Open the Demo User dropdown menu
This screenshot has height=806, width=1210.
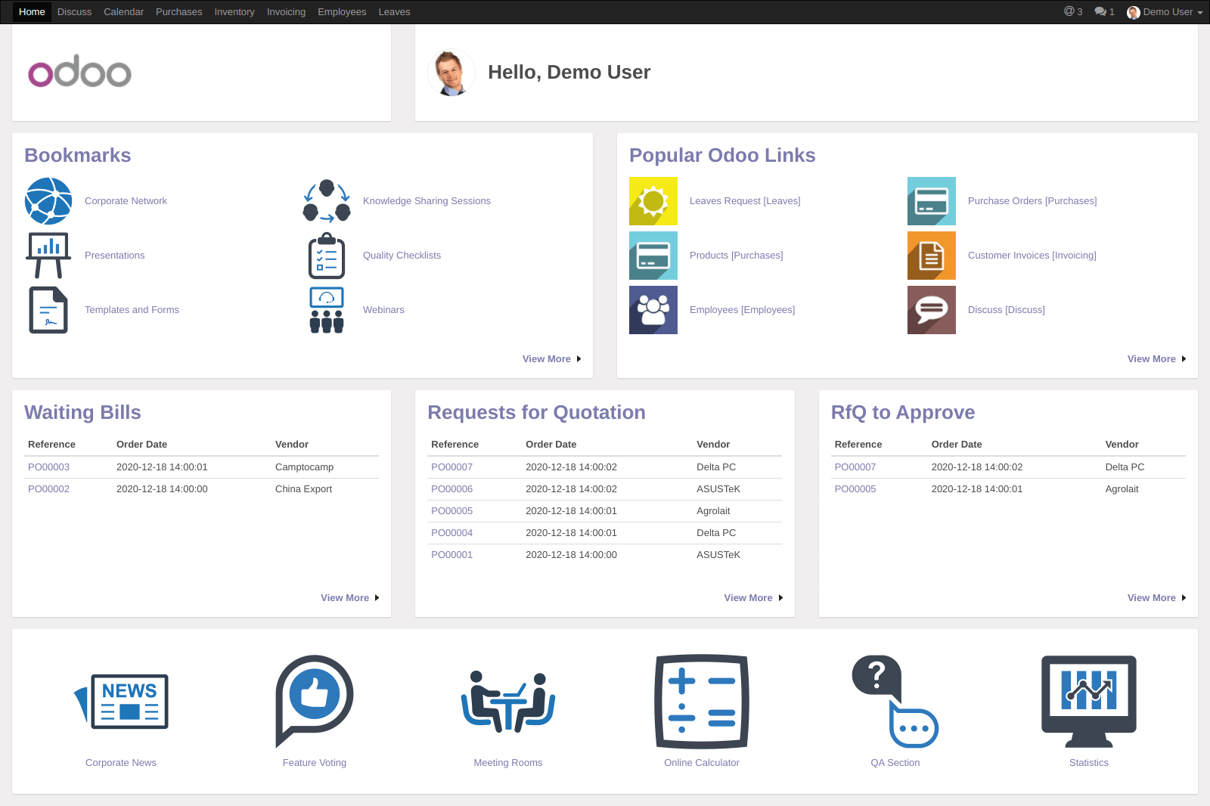1164,11
